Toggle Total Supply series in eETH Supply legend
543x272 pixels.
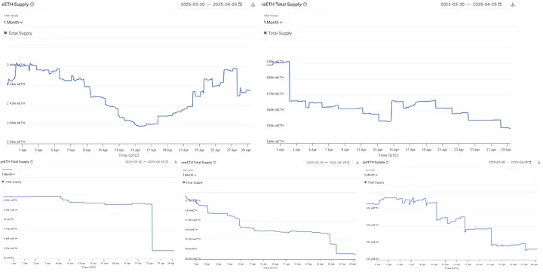18,33
